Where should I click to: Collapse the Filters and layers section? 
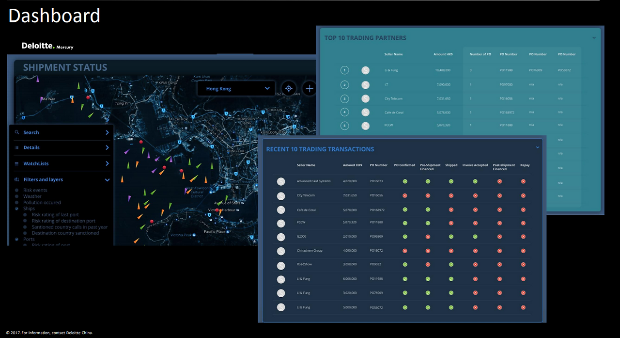click(x=107, y=179)
